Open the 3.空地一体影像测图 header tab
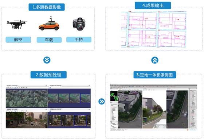 (x=155, y=75)
